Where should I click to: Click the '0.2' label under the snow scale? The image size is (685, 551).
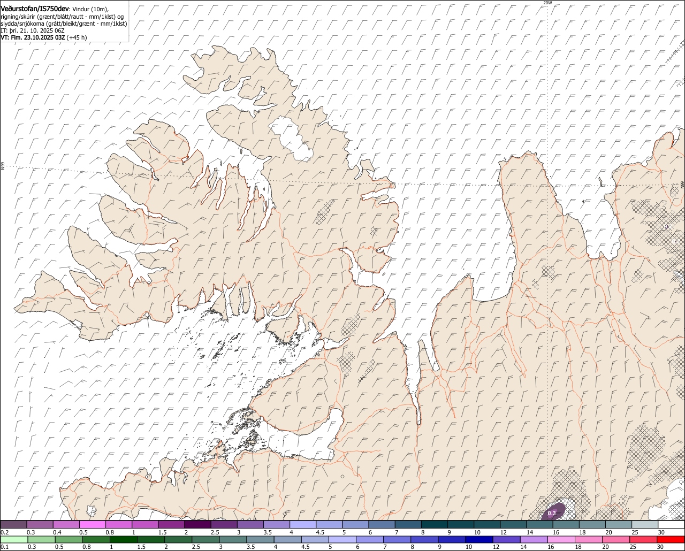(4, 532)
